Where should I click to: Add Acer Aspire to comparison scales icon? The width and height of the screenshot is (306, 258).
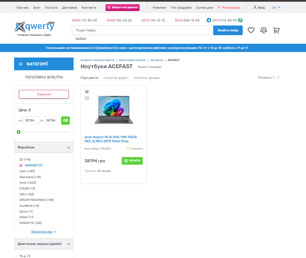click(x=87, y=98)
